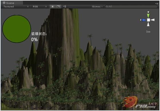Click the green Y axis cone
The width and height of the screenshot is (160, 111).
(x=148, y=16)
